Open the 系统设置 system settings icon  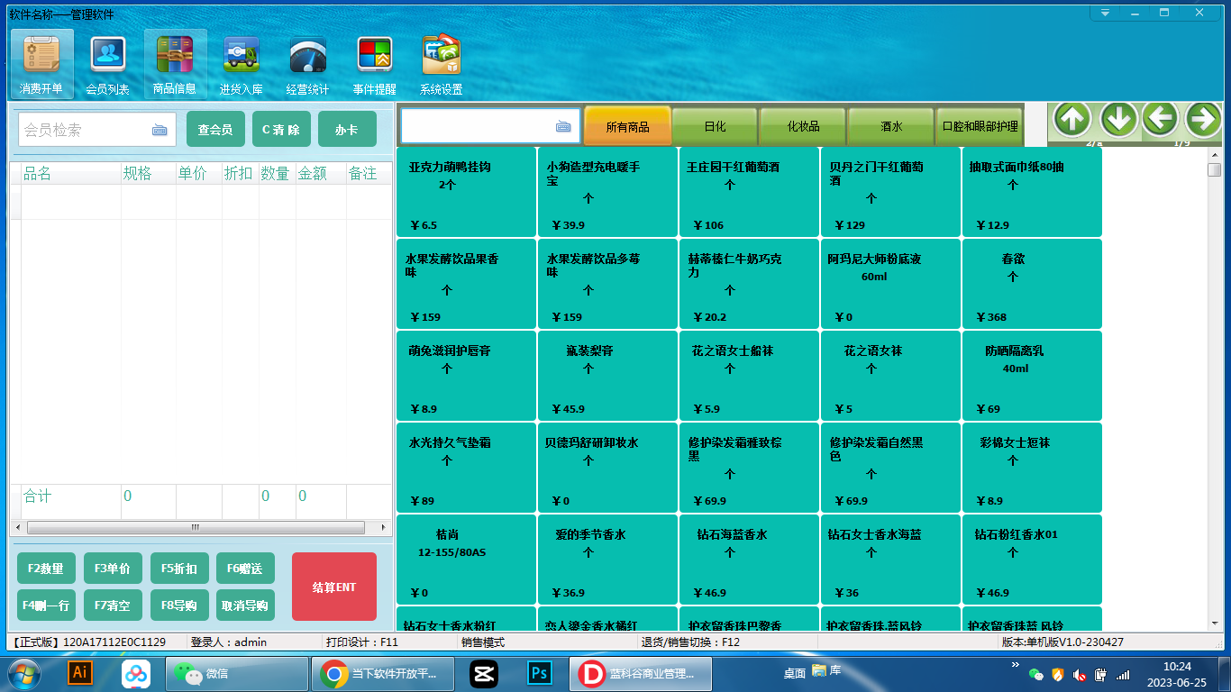pyautogui.click(x=441, y=64)
